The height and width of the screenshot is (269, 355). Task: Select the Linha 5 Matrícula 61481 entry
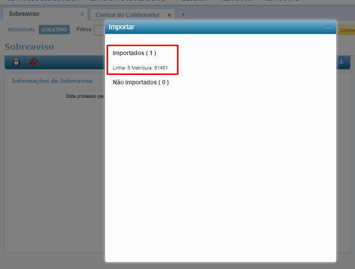point(140,68)
